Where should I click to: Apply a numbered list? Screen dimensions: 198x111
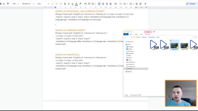click(131, 4)
